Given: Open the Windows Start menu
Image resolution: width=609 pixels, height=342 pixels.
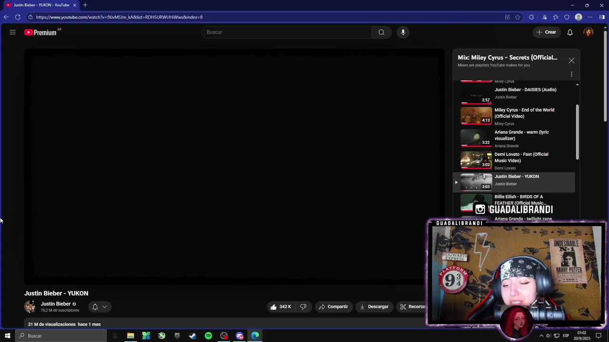Looking at the screenshot, I should [x=7, y=336].
